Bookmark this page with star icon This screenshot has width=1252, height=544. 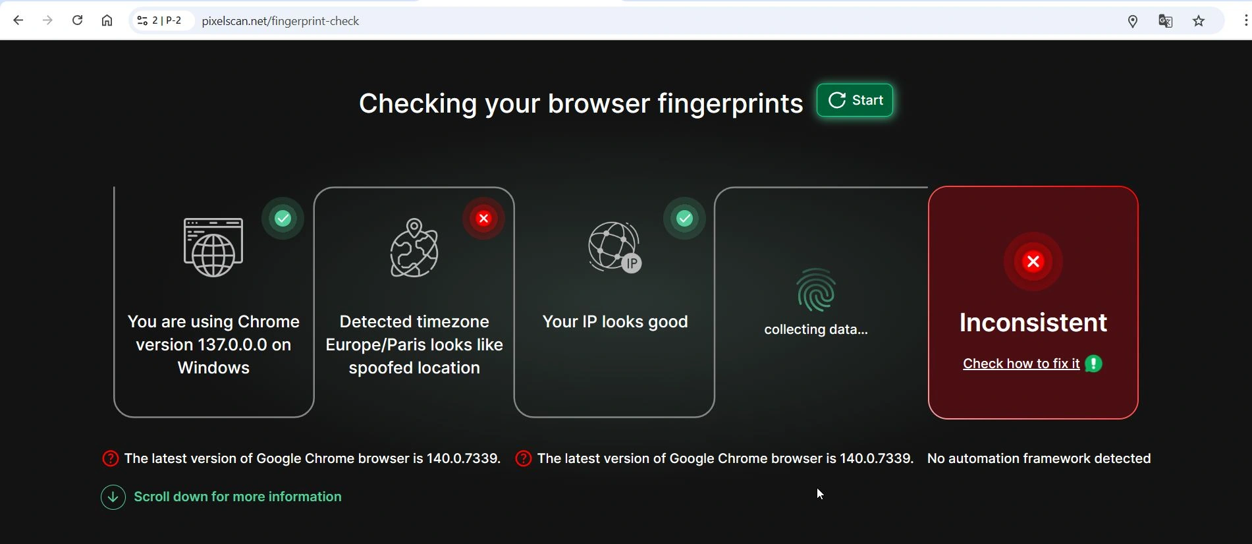pyautogui.click(x=1199, y=22)
